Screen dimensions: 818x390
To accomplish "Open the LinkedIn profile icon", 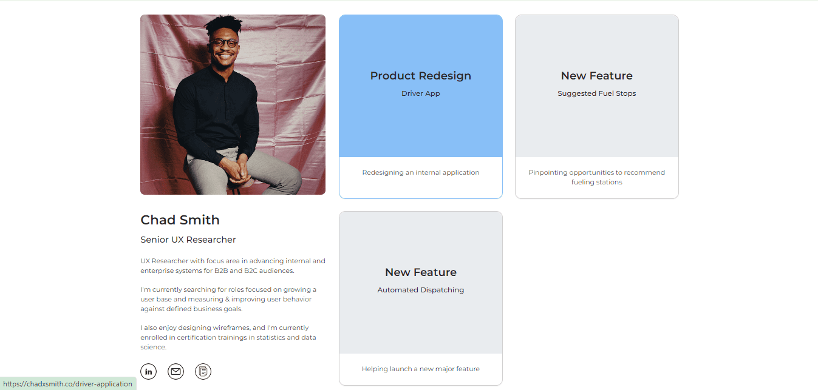I will (149, 371).
